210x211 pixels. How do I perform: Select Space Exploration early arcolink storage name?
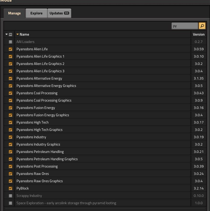pos(66,203)
